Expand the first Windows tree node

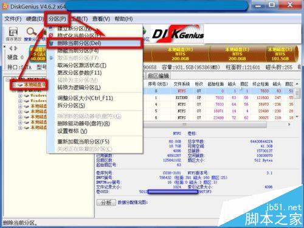click(20, 95)
